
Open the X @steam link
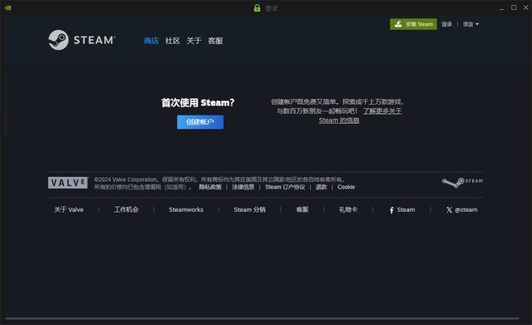(x=462, y=209)
